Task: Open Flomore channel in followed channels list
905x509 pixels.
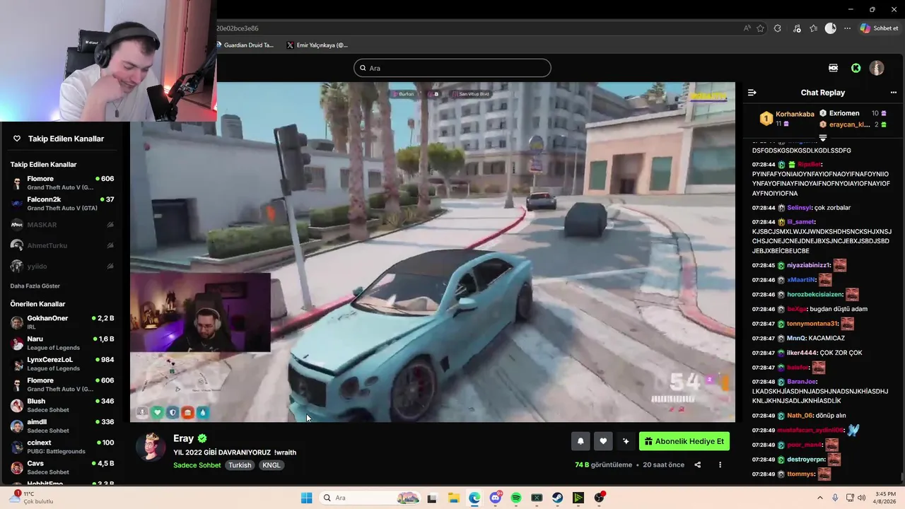Action: coord(62,183)
